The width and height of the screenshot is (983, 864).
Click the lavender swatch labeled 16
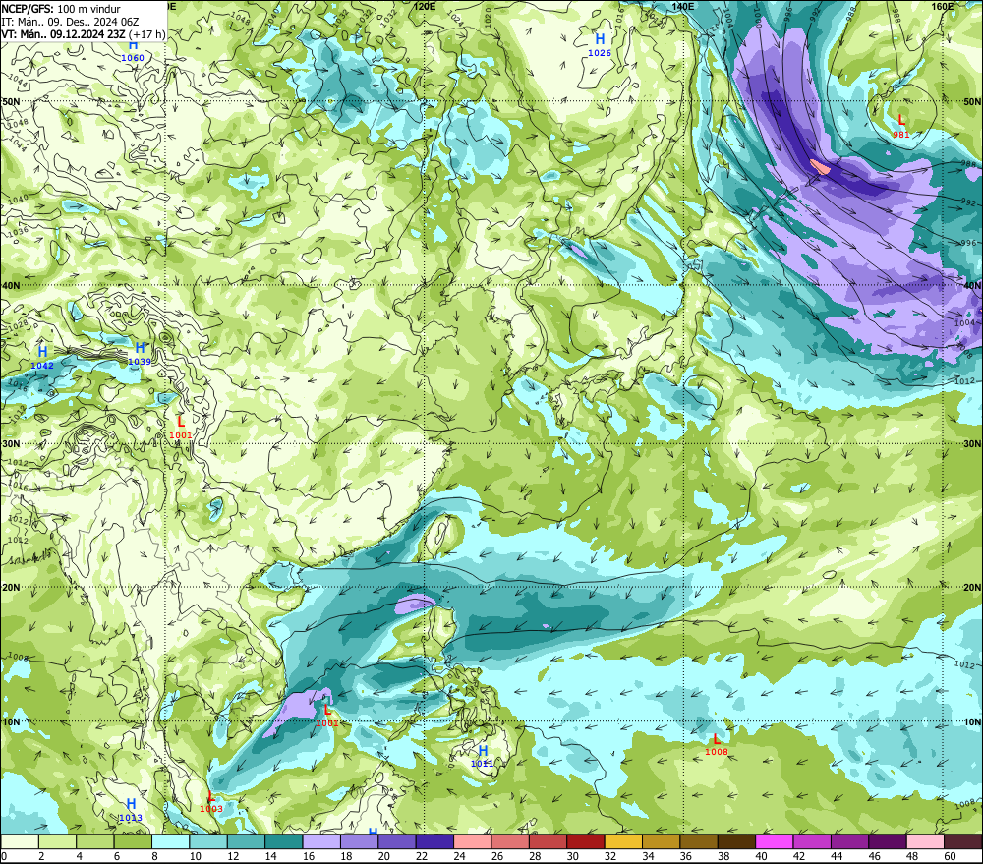click(321, 842)
